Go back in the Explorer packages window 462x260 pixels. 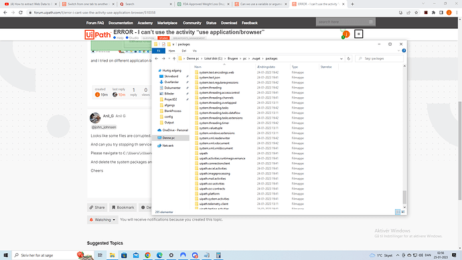pos(157,59)
